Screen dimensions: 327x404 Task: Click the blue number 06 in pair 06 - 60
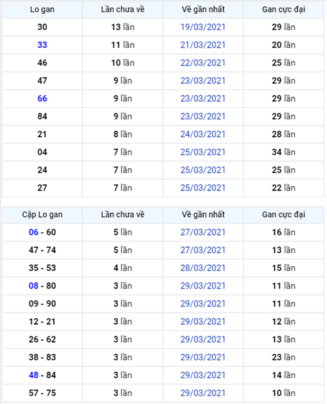pyautogui.click(x=33, y=232)
